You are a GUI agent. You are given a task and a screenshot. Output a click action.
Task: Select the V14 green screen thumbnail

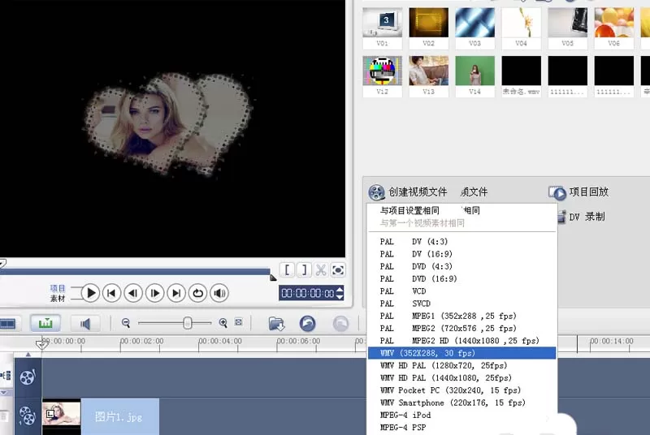(474, 76)
